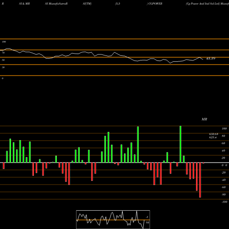Image resolution: width=229 pixels, height=229 pixels.
Task: Click the MR axis label -100
Action: [x=224, y=202]
